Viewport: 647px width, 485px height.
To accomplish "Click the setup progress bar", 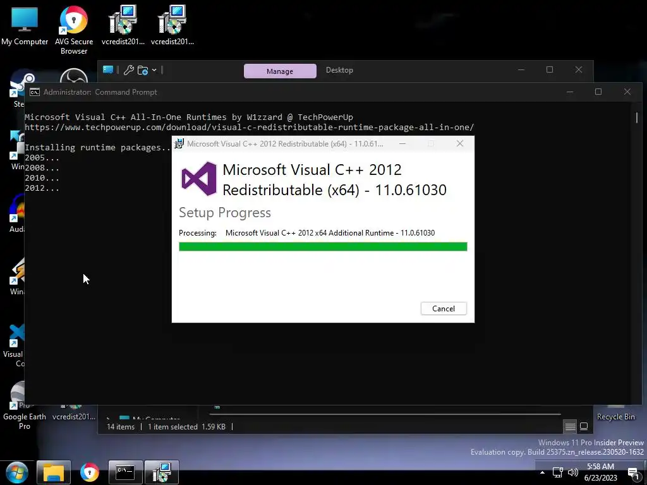I will (x=323, y=247).
